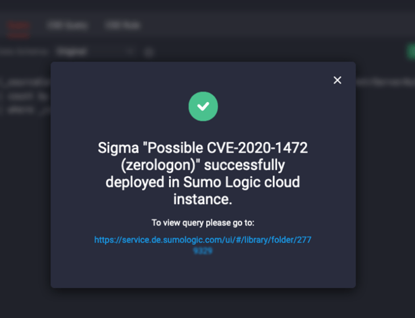This screenshot has width=415, height=318.
Task: Close the Sigma deployment success dialog
Action: click(x=337, y=80)
